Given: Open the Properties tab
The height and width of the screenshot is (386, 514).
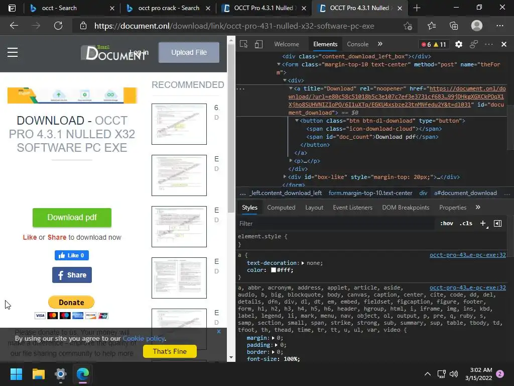Looking at the screenshot, I should (x=453, y=208).
